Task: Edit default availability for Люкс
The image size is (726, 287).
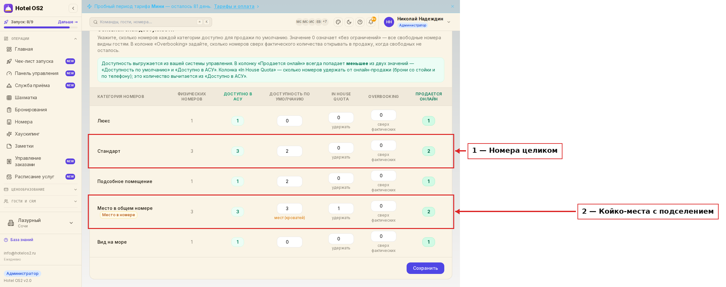Action: [290, 121]
